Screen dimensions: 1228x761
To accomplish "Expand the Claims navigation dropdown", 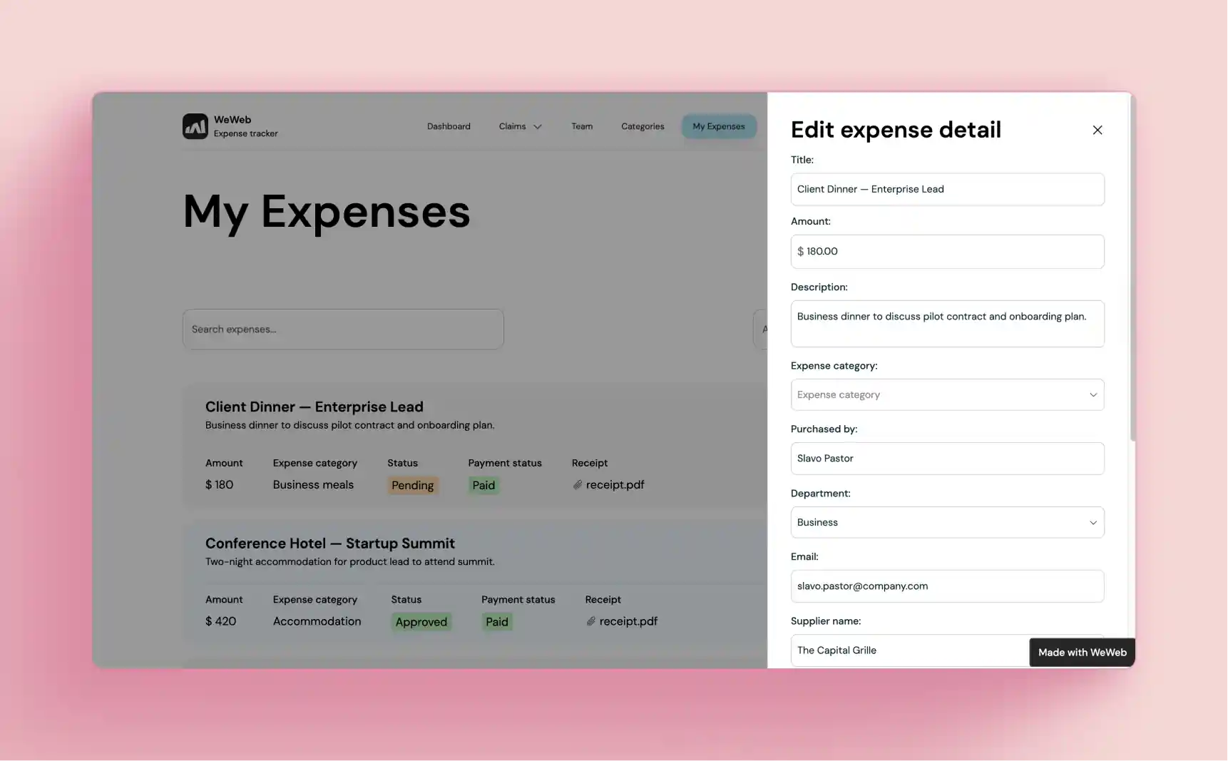I will [520, 126].
